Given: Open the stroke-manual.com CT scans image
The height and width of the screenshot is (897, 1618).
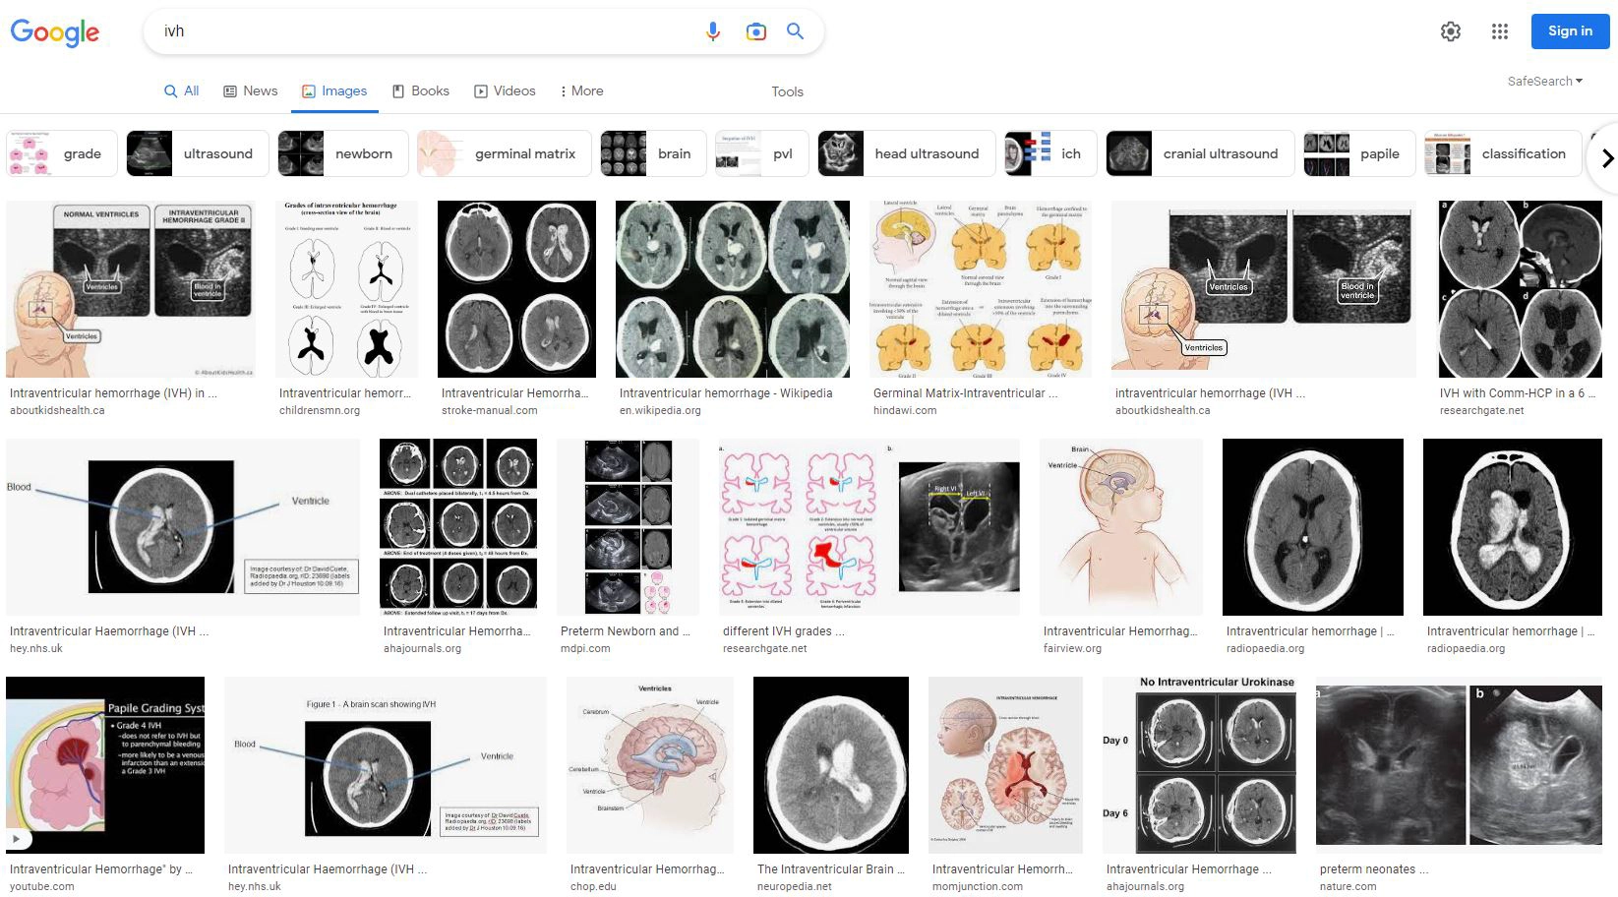Looking at the screenshot, I should coord(516,289).
